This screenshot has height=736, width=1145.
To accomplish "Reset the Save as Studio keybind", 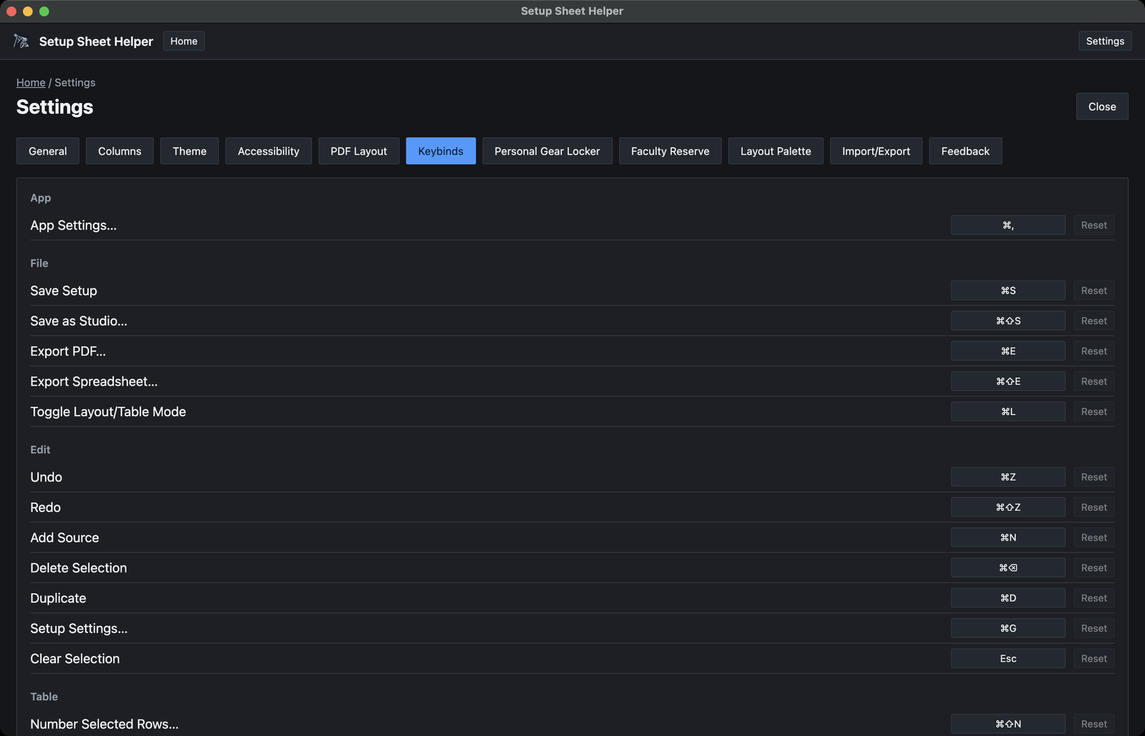I will pos(1094,321).
